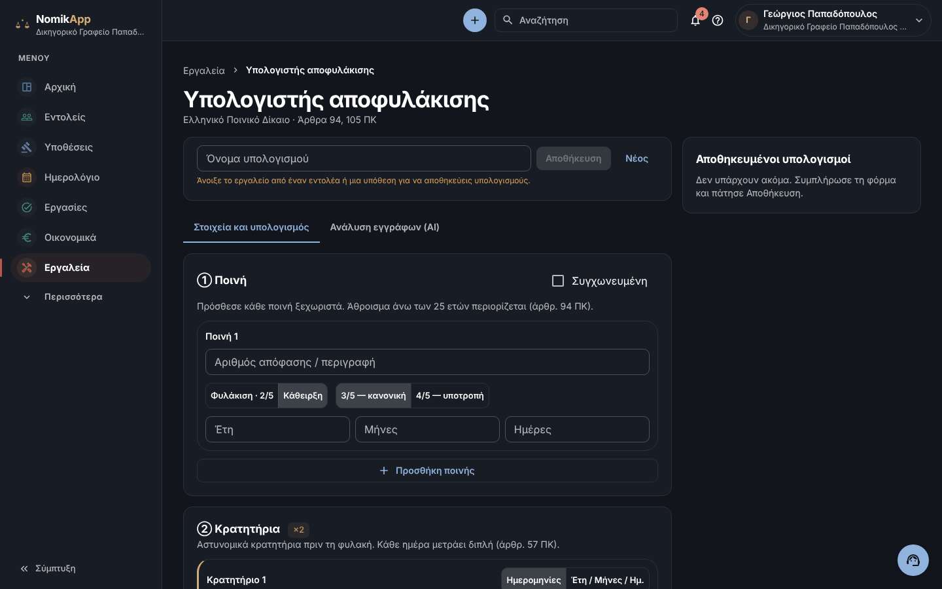Click the double-chevron Σύμπτυξη icon
Image resolution: width=942 pixels, height=589 pixels.
(24, 569)
